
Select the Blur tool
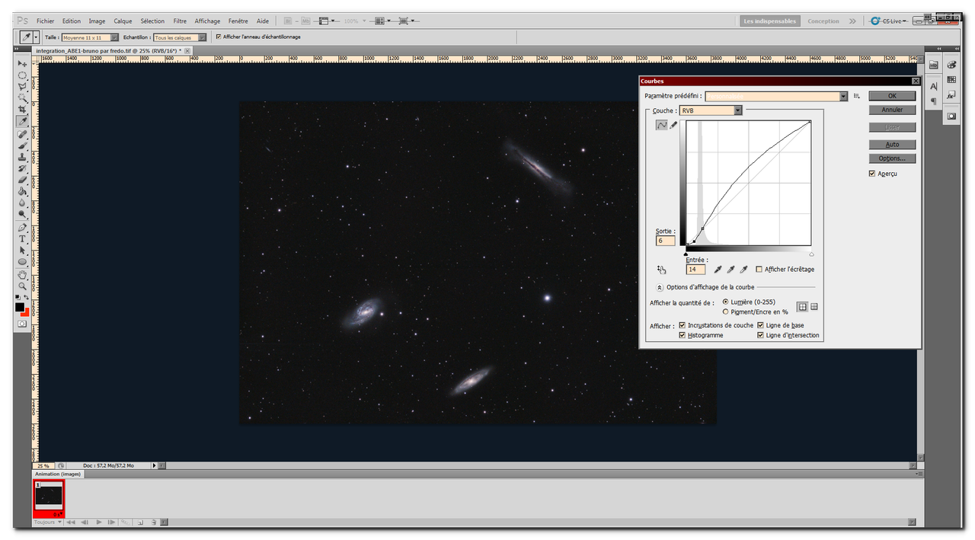[22, 203]
